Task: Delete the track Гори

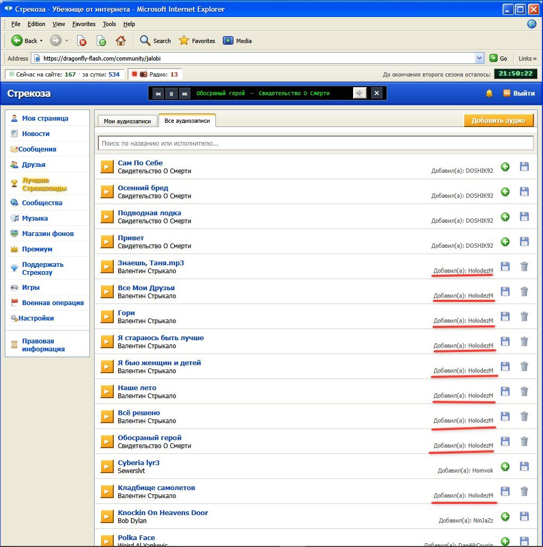Action: 524,316
